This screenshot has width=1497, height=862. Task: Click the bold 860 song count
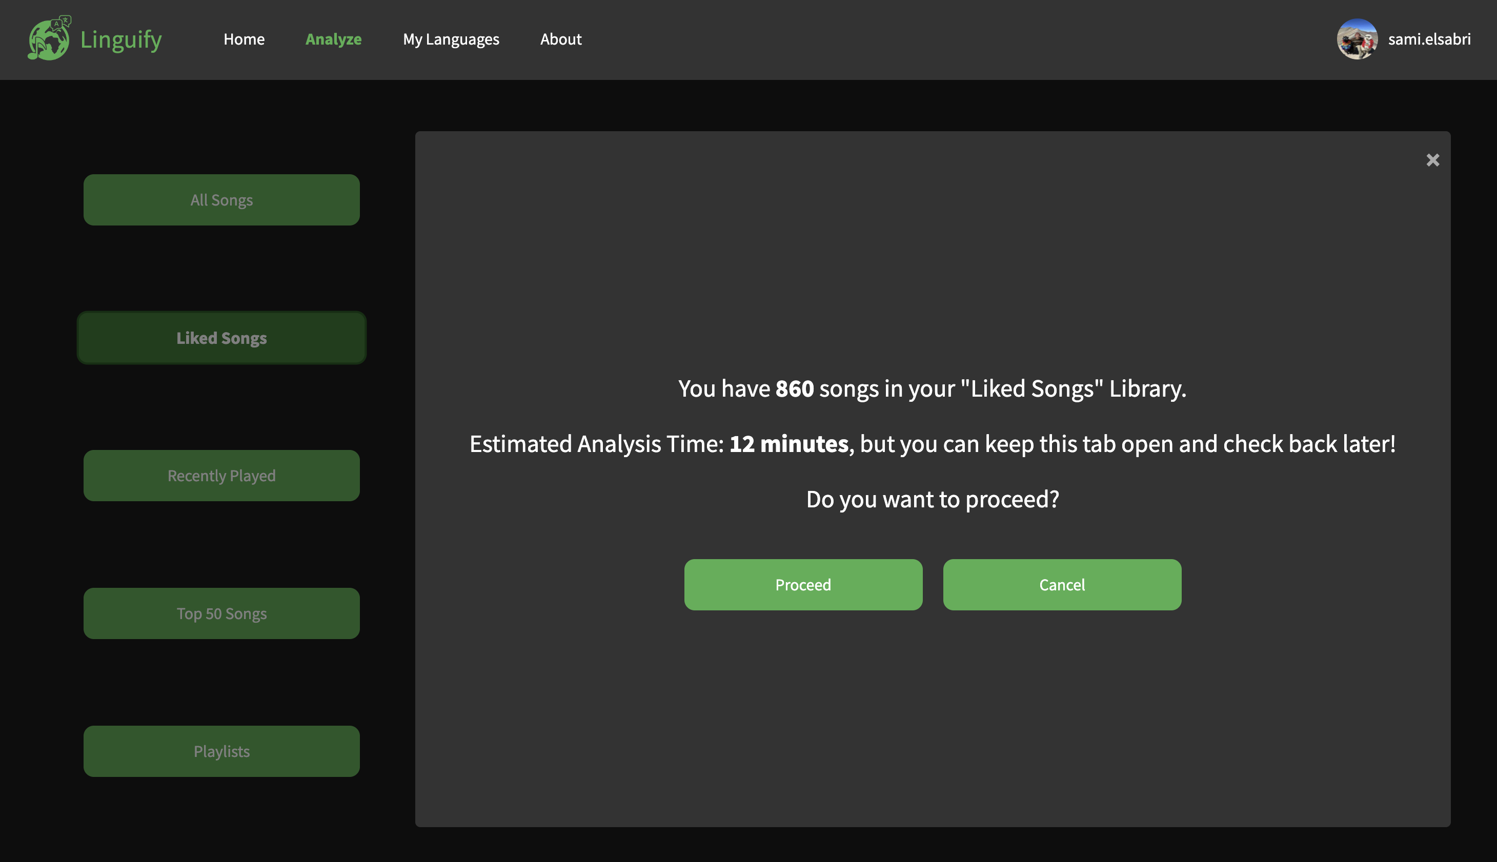pyautogui.click(x=794, y=389)
